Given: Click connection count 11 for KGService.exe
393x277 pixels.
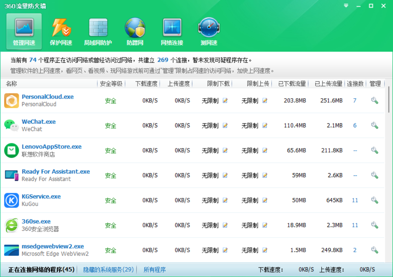Looking at the screenshot, I should point(355,200).
